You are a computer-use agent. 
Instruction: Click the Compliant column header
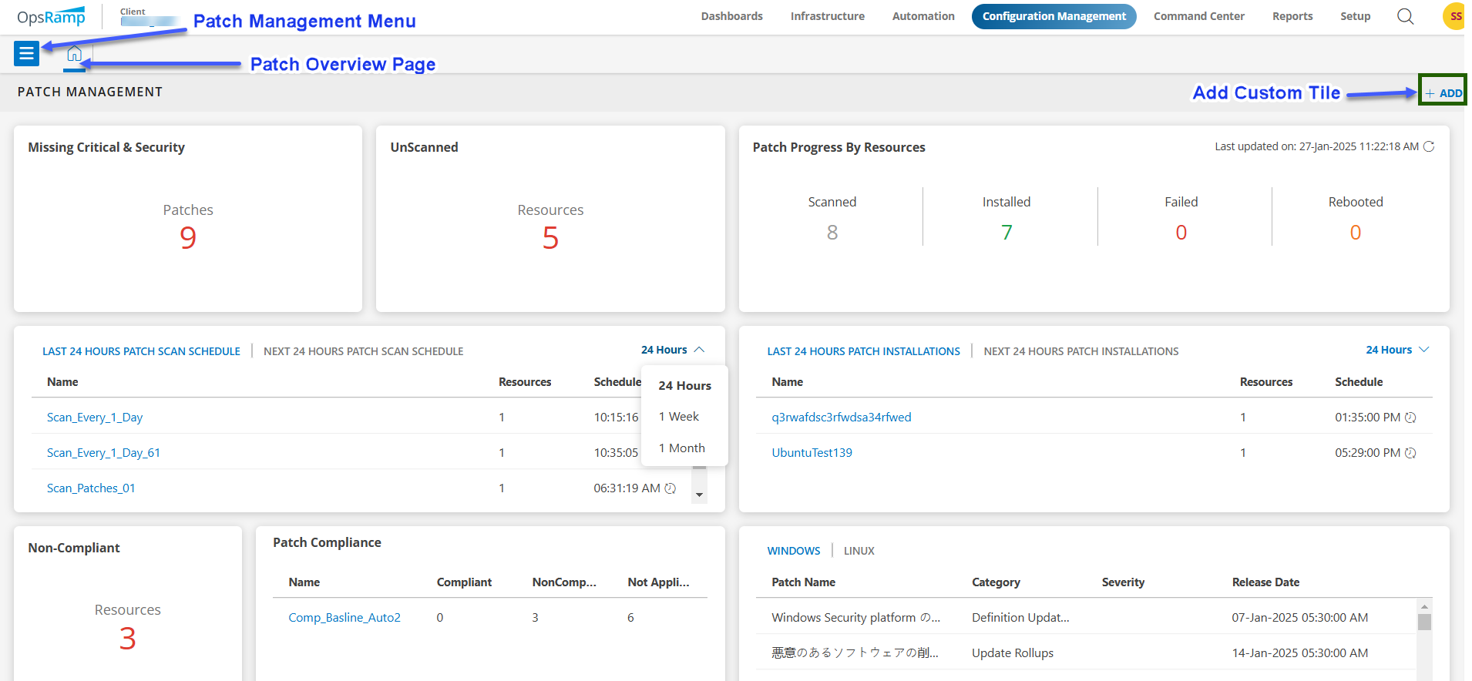pos(464,582)
